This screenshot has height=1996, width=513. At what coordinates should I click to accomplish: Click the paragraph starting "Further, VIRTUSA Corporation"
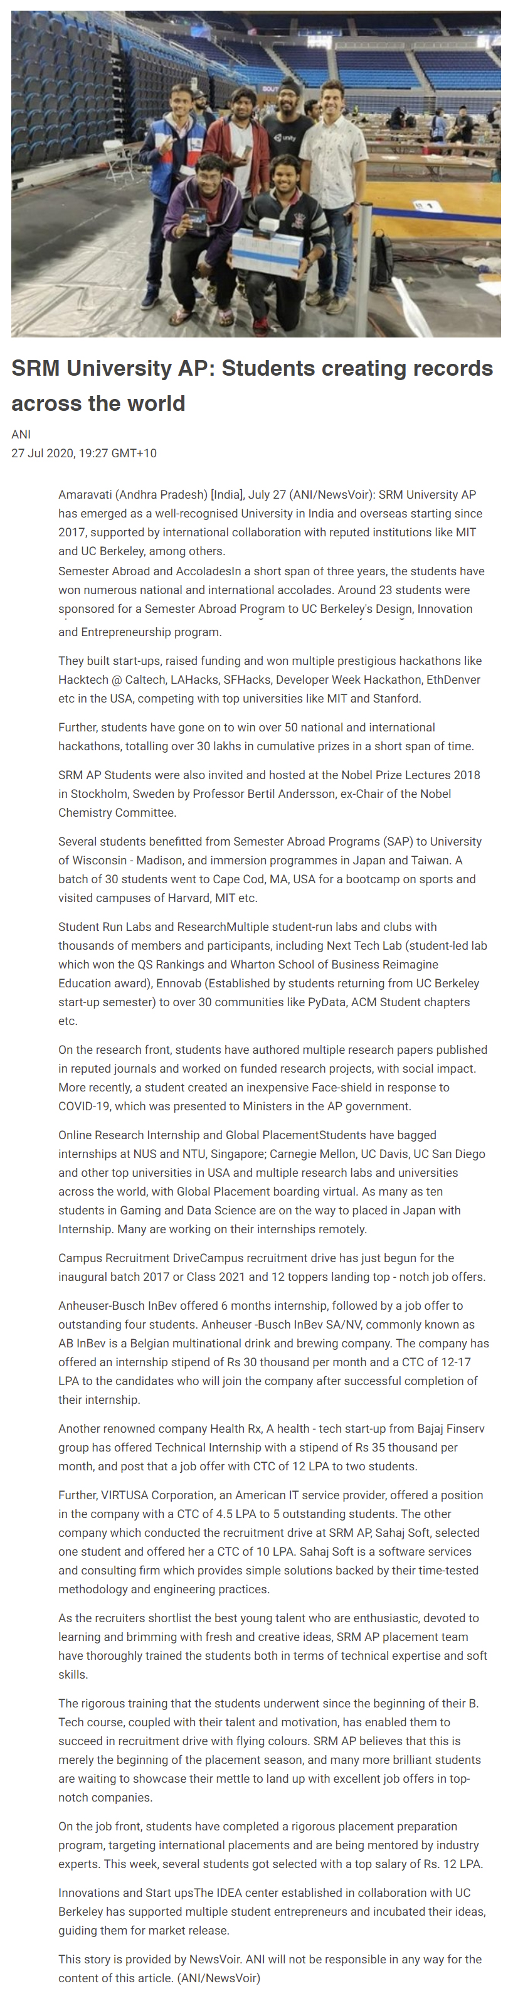271,1542
